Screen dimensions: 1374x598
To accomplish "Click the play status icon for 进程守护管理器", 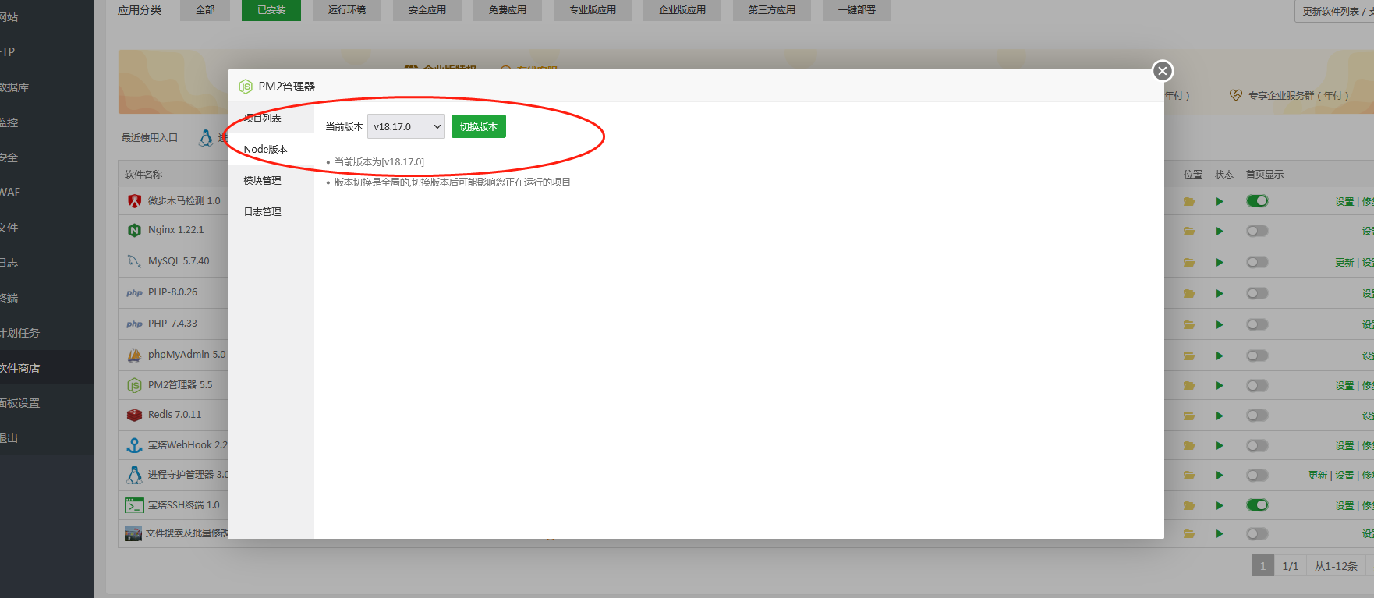I will [1220, 476].
